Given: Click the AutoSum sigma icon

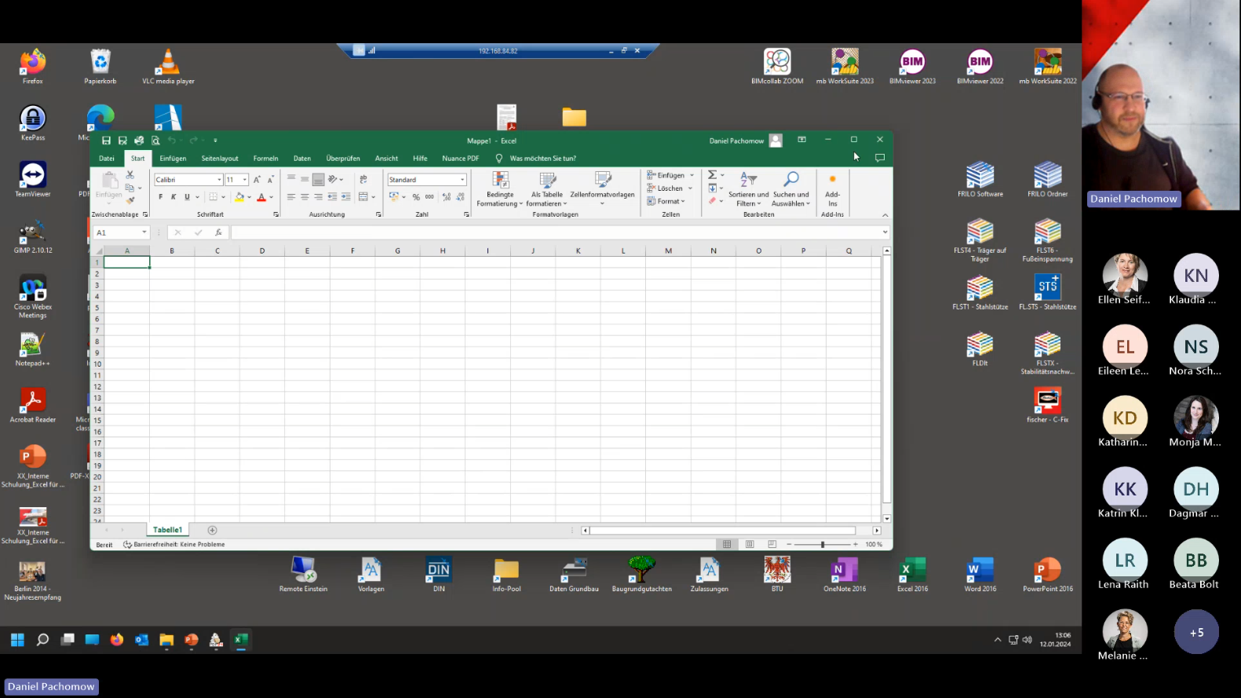Looking at the screenshot, I should click(712, 175).
